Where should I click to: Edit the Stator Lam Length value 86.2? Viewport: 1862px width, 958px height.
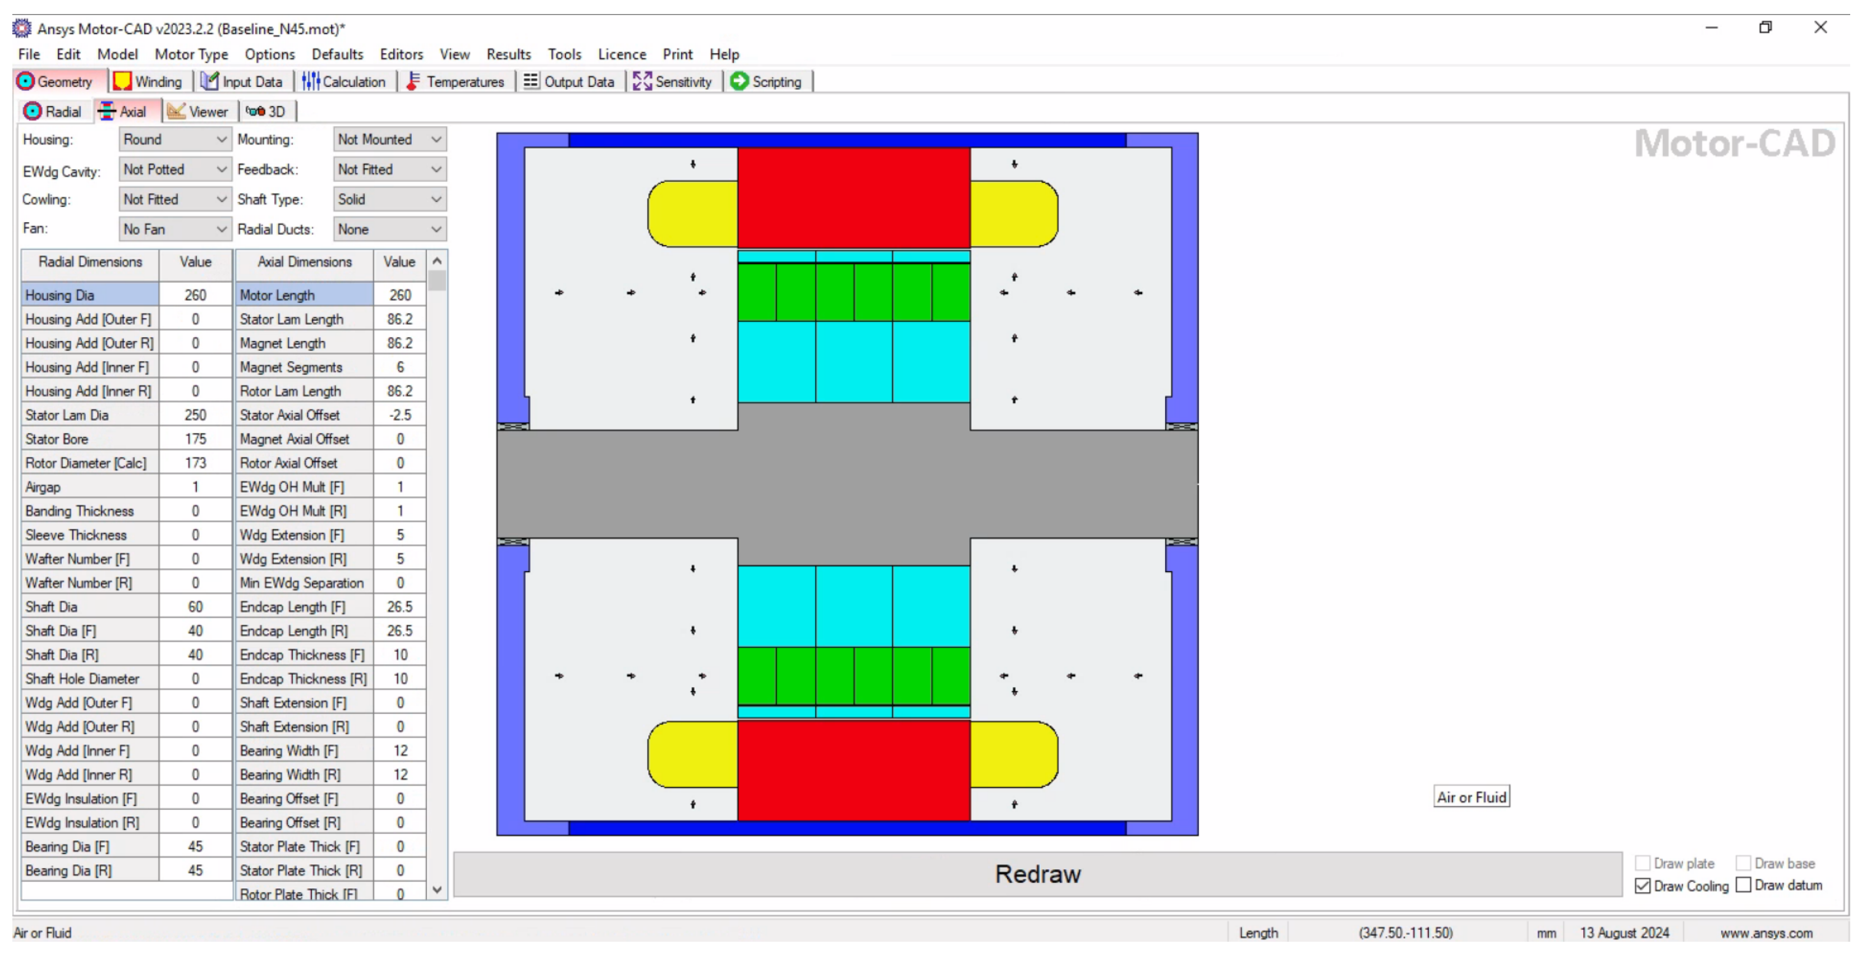coord(399,319)
